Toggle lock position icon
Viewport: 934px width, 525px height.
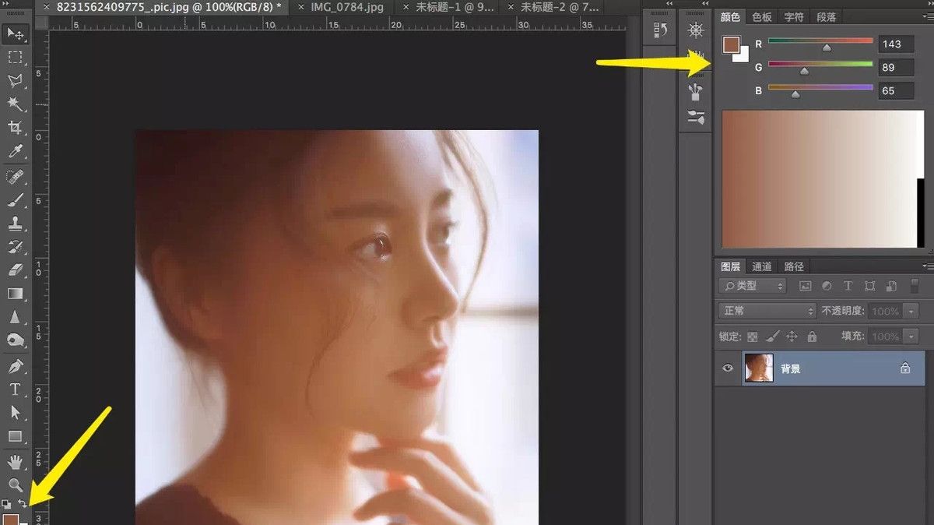coord(792,336)
